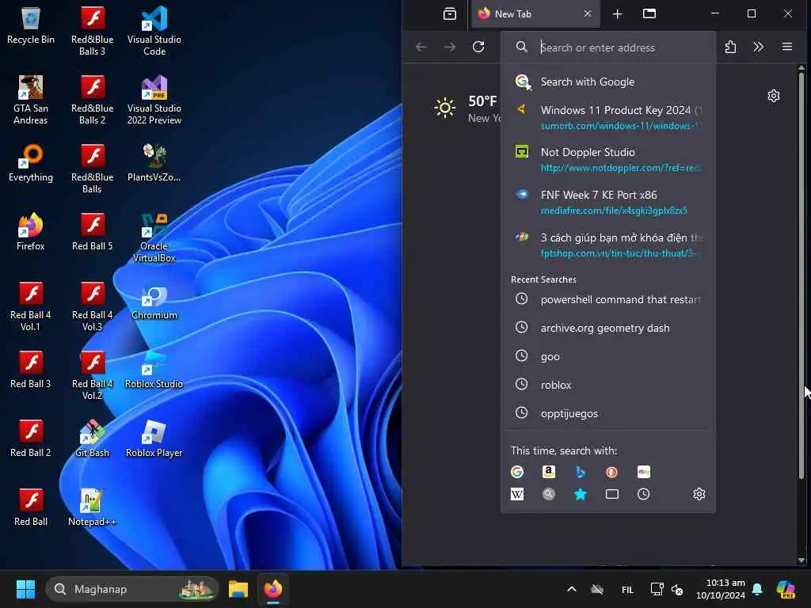
Task: Select Roblox Player desktop shortcut
Action: [x=154, y=439]
